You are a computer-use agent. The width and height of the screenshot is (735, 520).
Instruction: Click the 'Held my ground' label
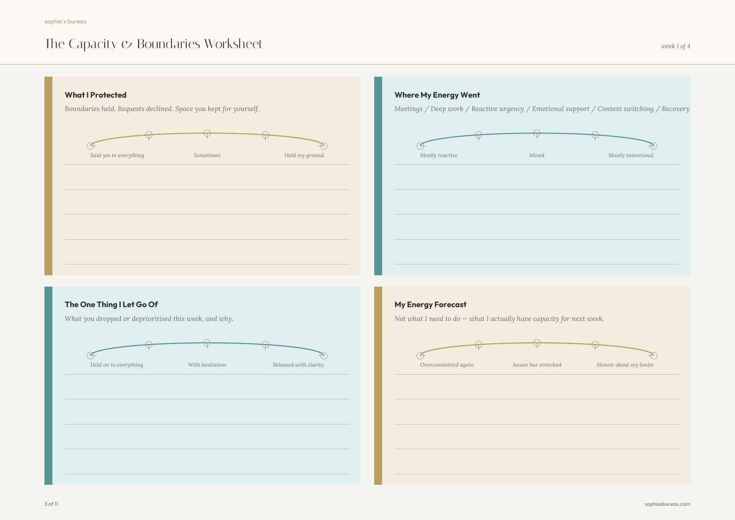point(304,155)
